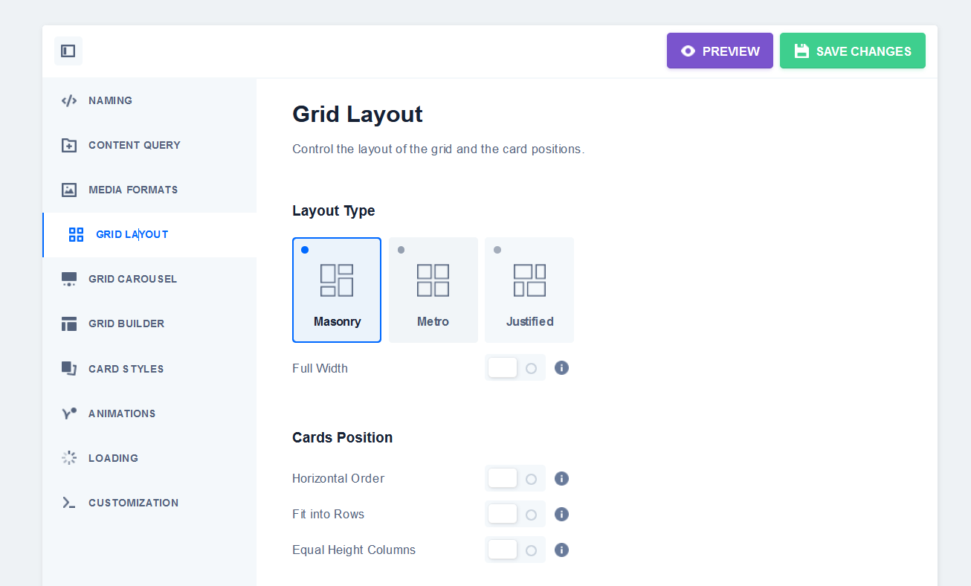Viewport: 971px width, 586px height.
Task: Click the Card Styles icon
Action: (69, 369)
